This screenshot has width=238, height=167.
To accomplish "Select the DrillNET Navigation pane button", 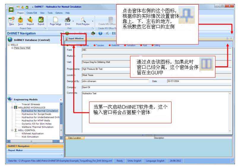I will point(35,146).
